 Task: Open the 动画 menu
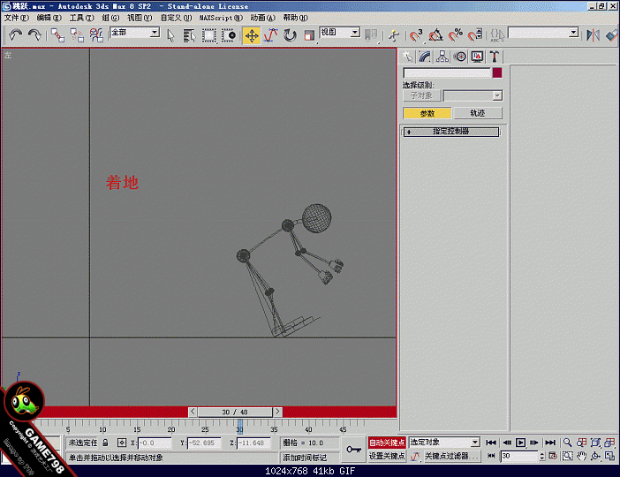click(x=262, y=18)
